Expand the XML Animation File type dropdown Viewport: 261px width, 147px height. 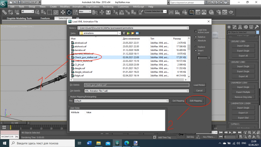click(187, 91)
